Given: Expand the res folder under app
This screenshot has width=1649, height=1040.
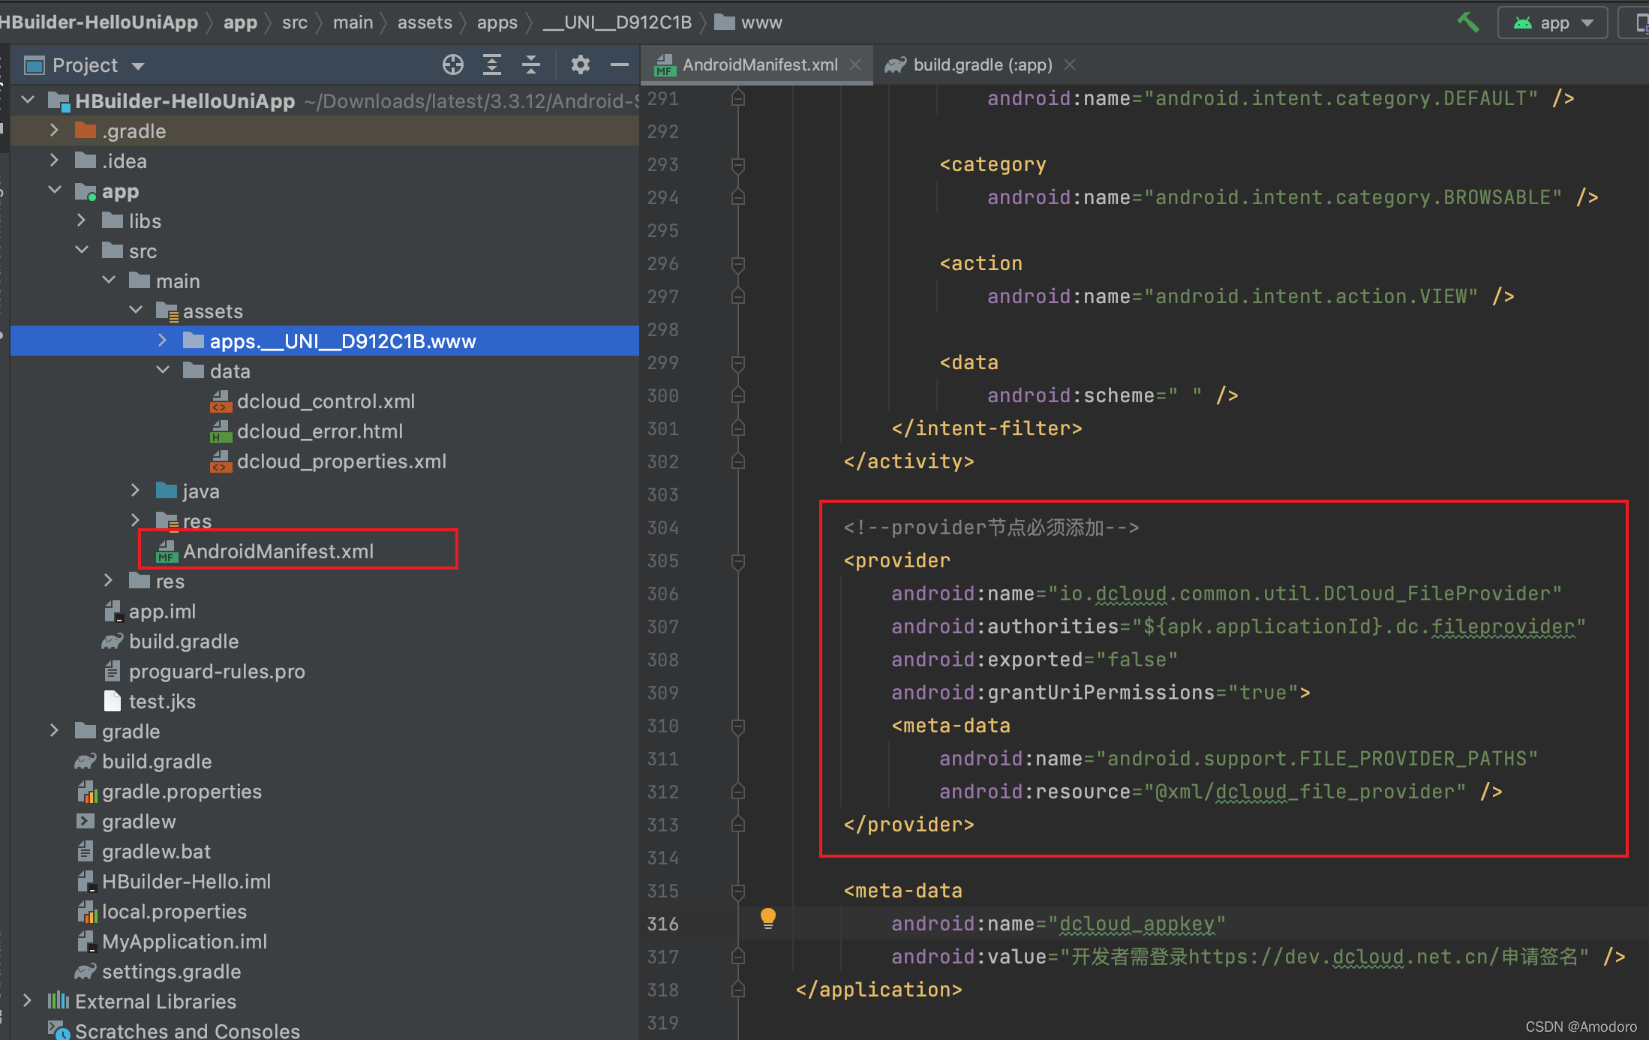Looking at the screenshot, I should point(108,581).
